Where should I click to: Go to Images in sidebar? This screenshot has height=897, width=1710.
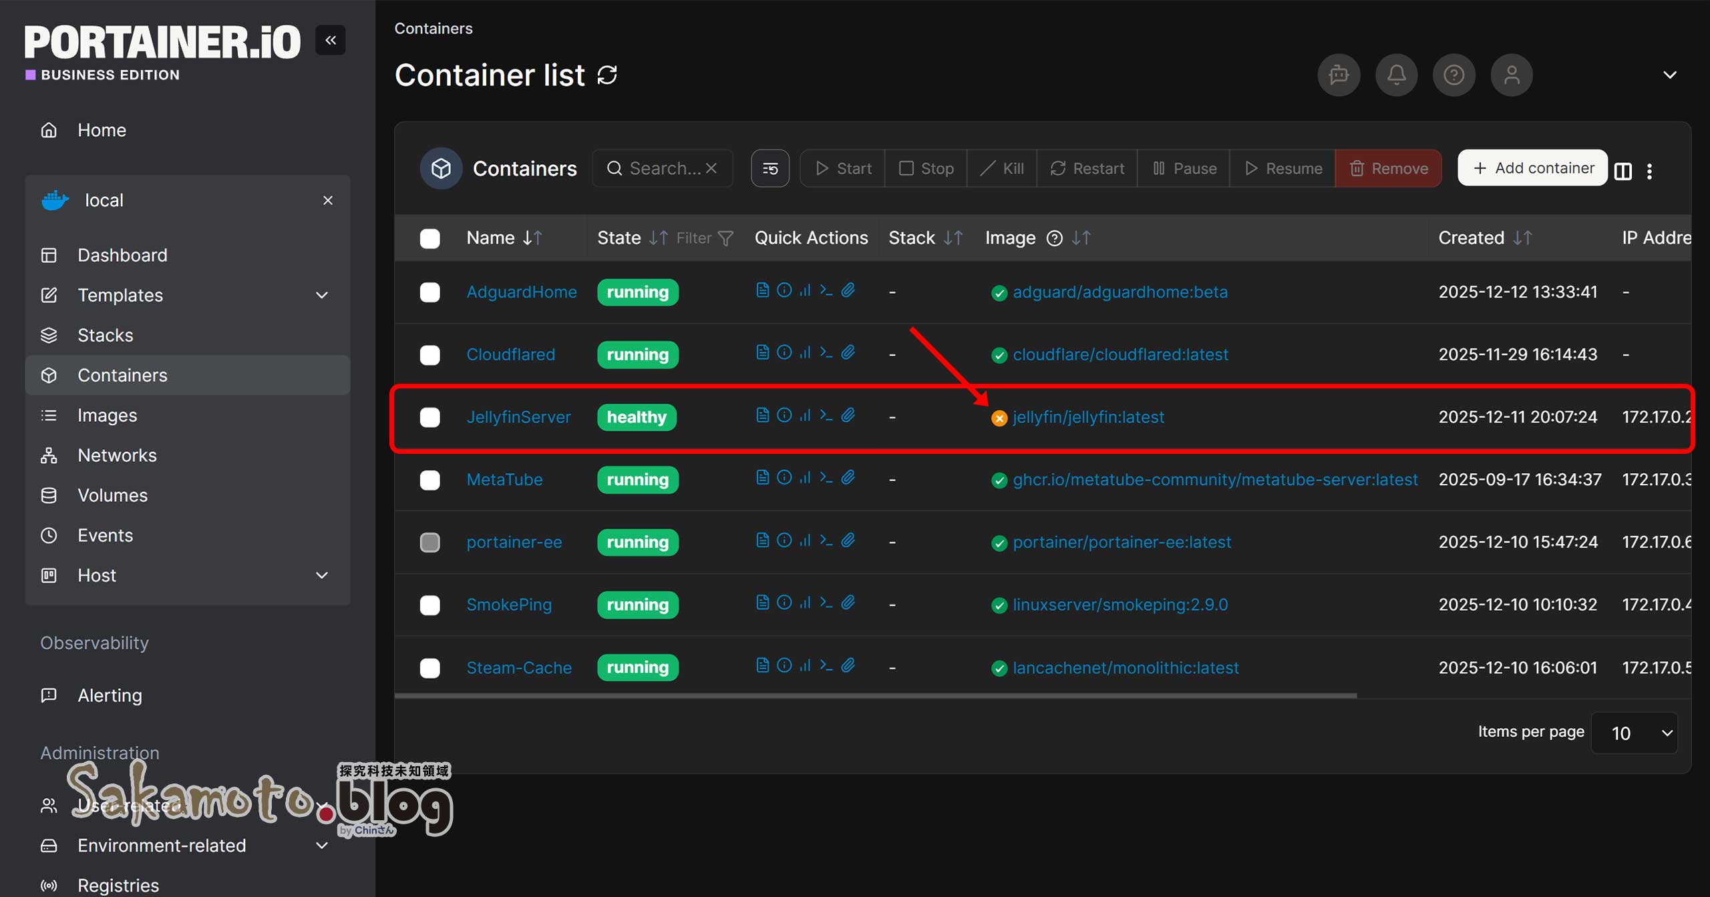107,415
